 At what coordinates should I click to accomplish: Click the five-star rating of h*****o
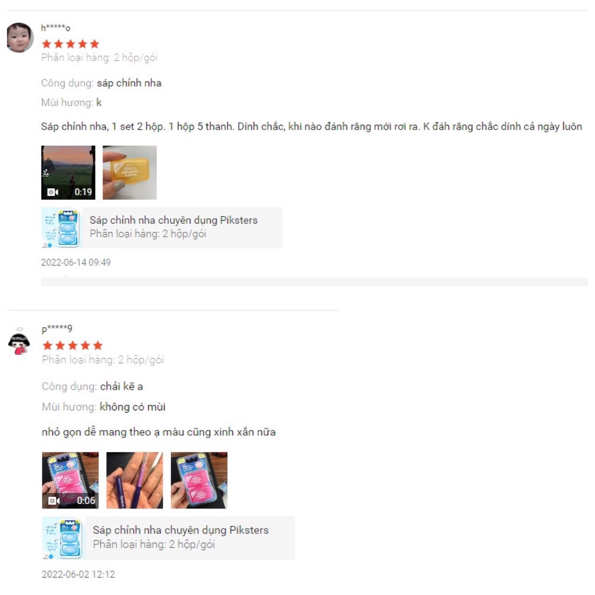[x=70, y=44]
